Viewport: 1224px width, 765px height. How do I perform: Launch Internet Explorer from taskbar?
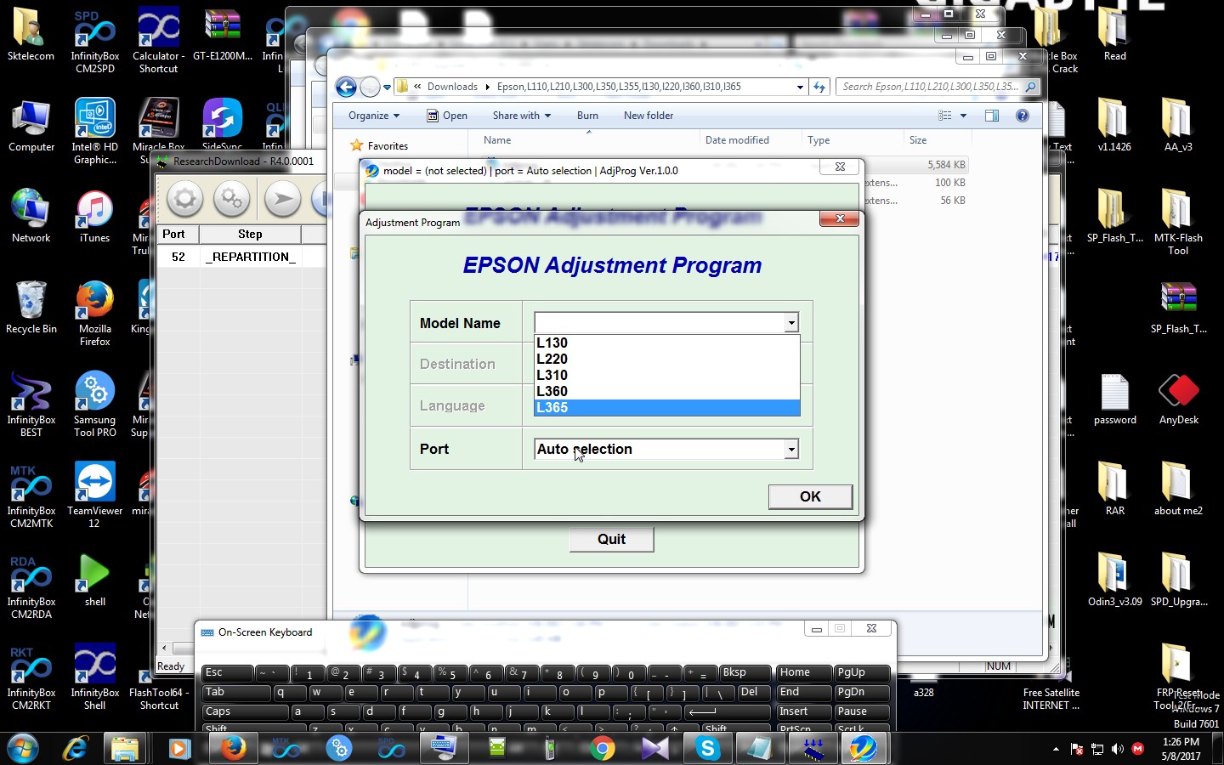(x=76, y=749)
